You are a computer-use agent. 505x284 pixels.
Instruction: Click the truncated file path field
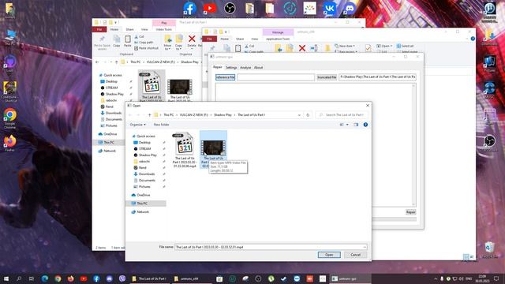(x=377, y=77)
